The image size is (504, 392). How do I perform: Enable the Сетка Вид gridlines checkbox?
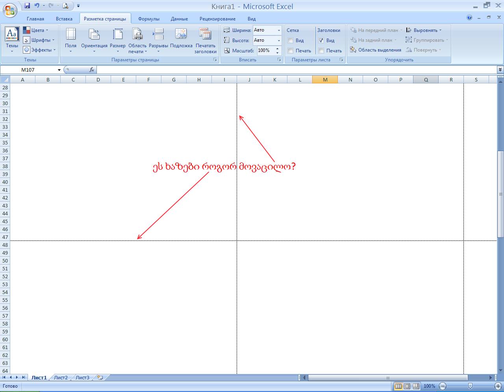(x=291, y=41)
